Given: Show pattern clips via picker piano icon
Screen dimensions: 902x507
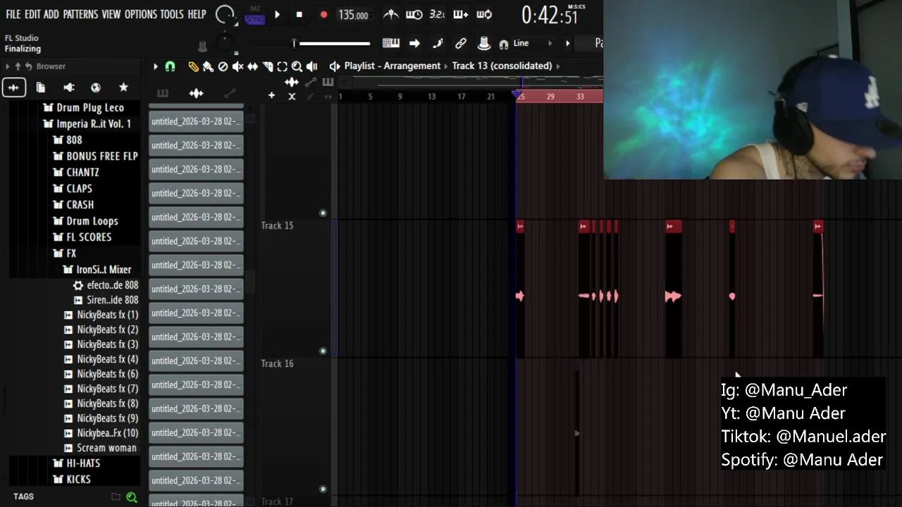Looking at the screenshot, I should tap(163, 93).
